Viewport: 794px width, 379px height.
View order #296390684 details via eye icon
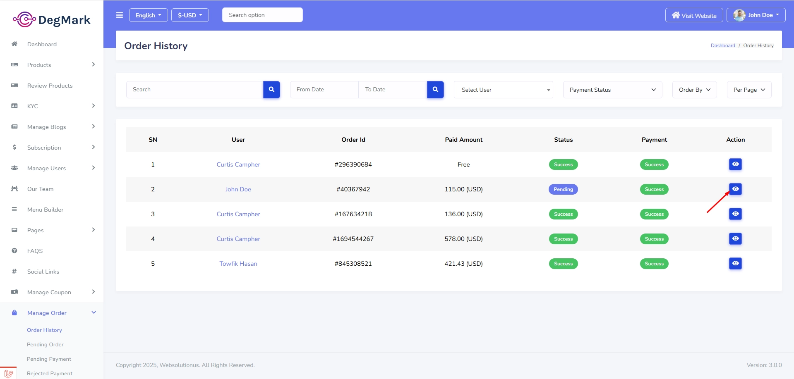pos(735,164)
